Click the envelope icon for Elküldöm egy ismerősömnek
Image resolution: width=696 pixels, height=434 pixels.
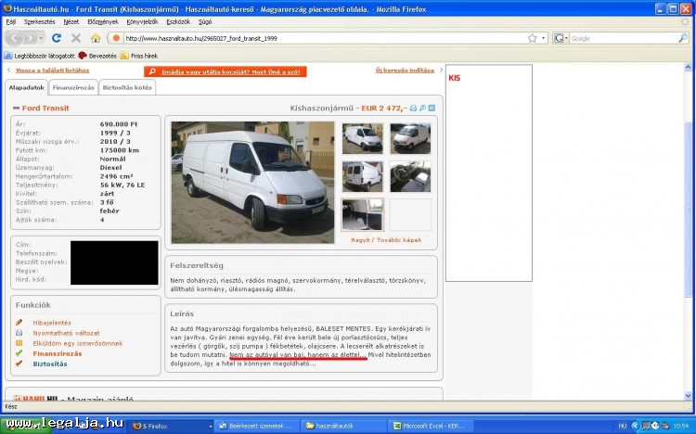pos(19,343)
